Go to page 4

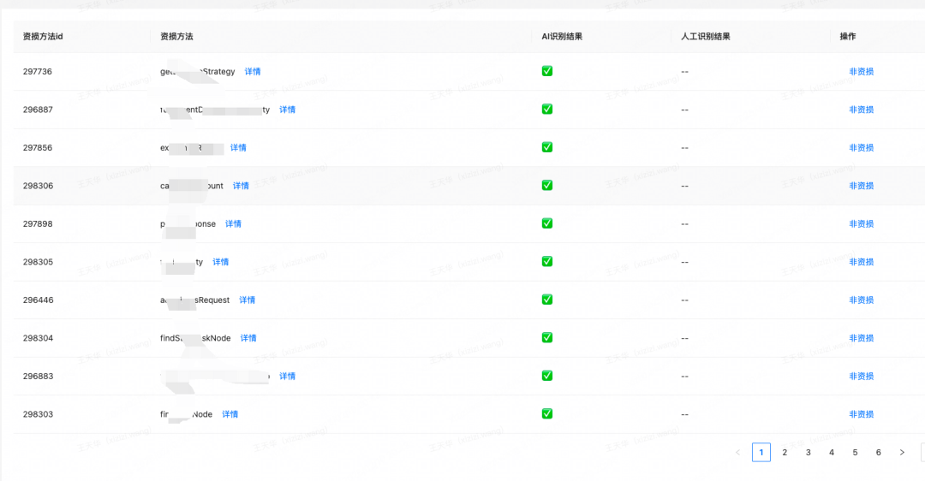pyautogui.click(x=831, y=452)
